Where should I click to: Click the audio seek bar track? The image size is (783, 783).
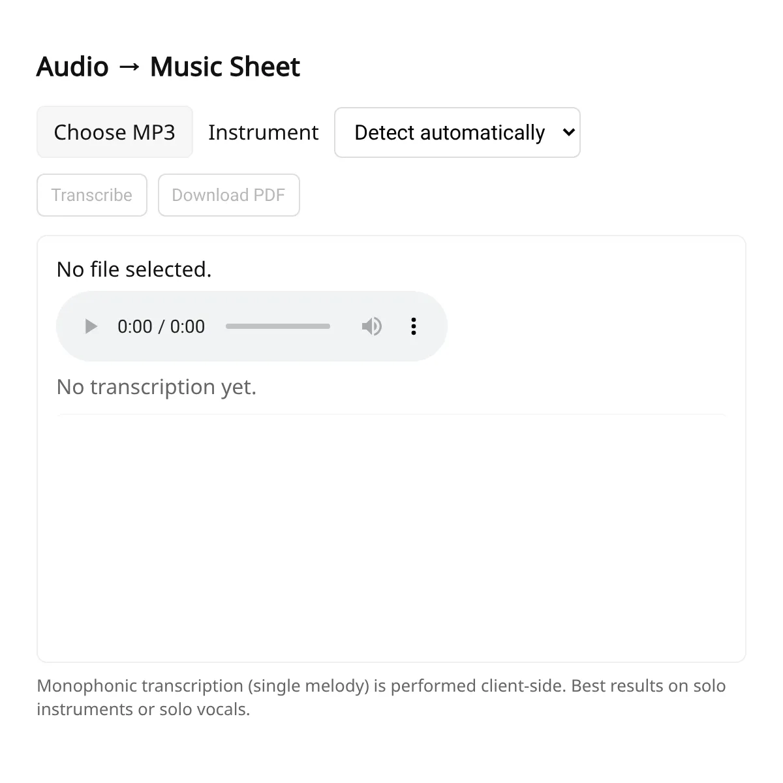[278, 326]
